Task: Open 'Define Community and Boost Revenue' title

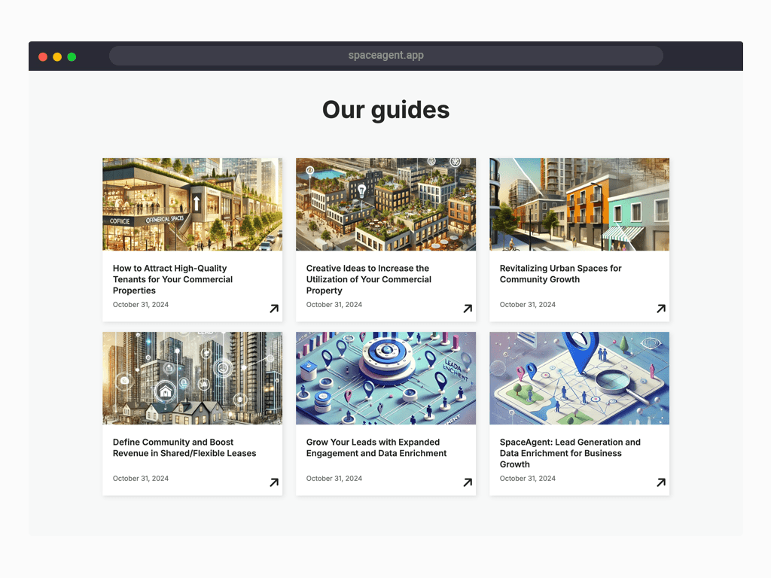Action: coord(184,448)
